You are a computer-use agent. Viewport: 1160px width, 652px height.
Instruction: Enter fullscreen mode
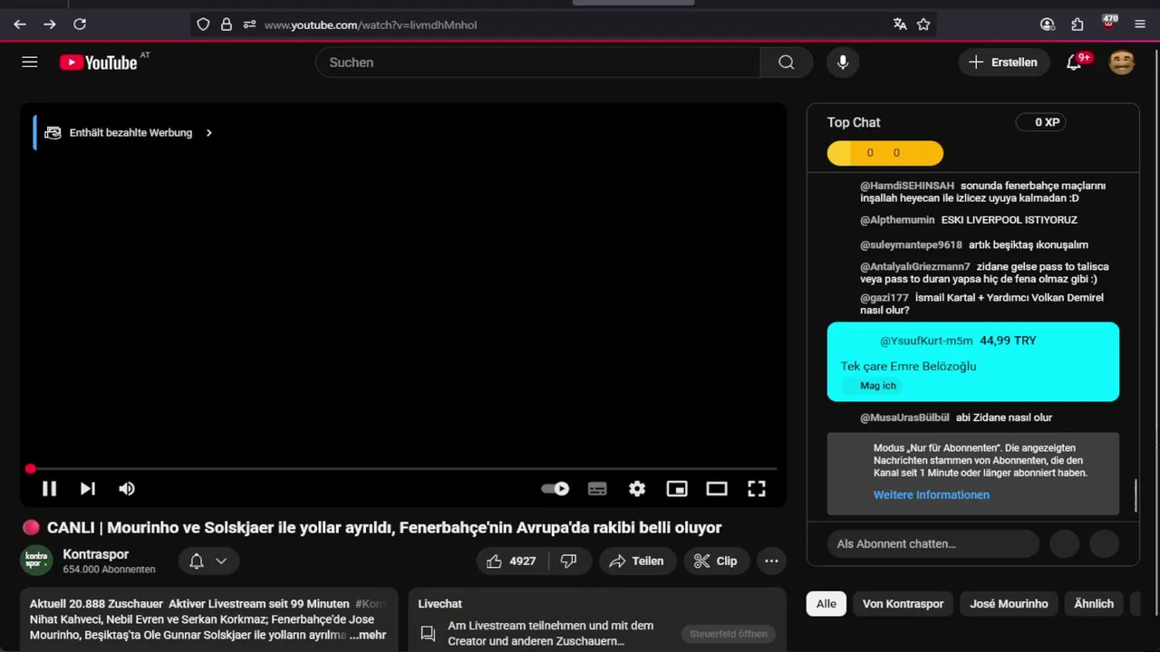757,488
